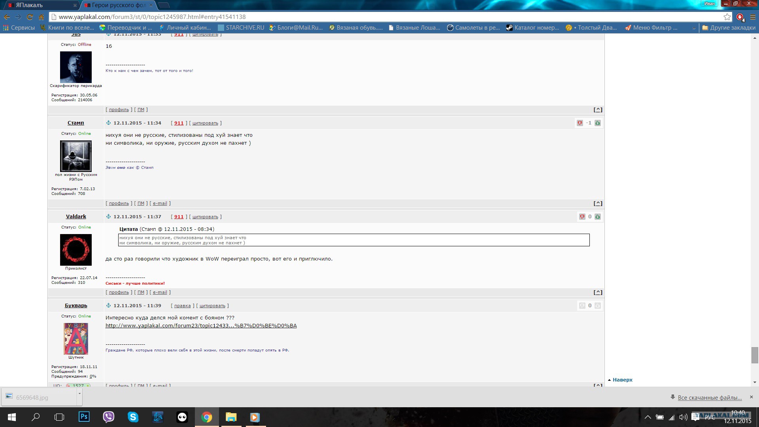Viewport: 759px width, 427px height.
Task: Jump to top with Наверх link
Action: [x=623, y=380]
